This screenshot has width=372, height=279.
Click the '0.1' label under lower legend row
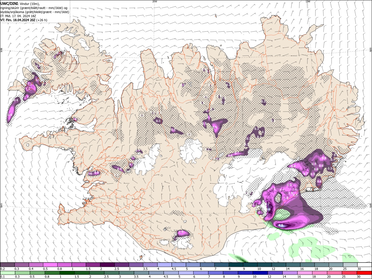point(2,277)
